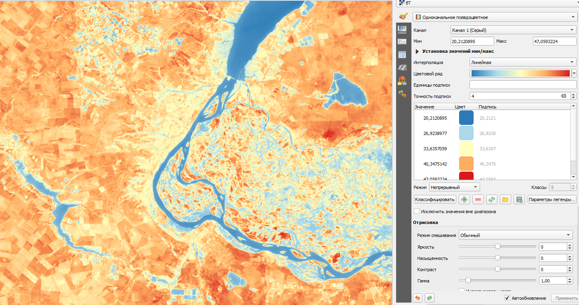Image resolution: width=579 pixels, height=305 pixels.
Task: Expand Установка значений мин/макс section
Action: 417,51
